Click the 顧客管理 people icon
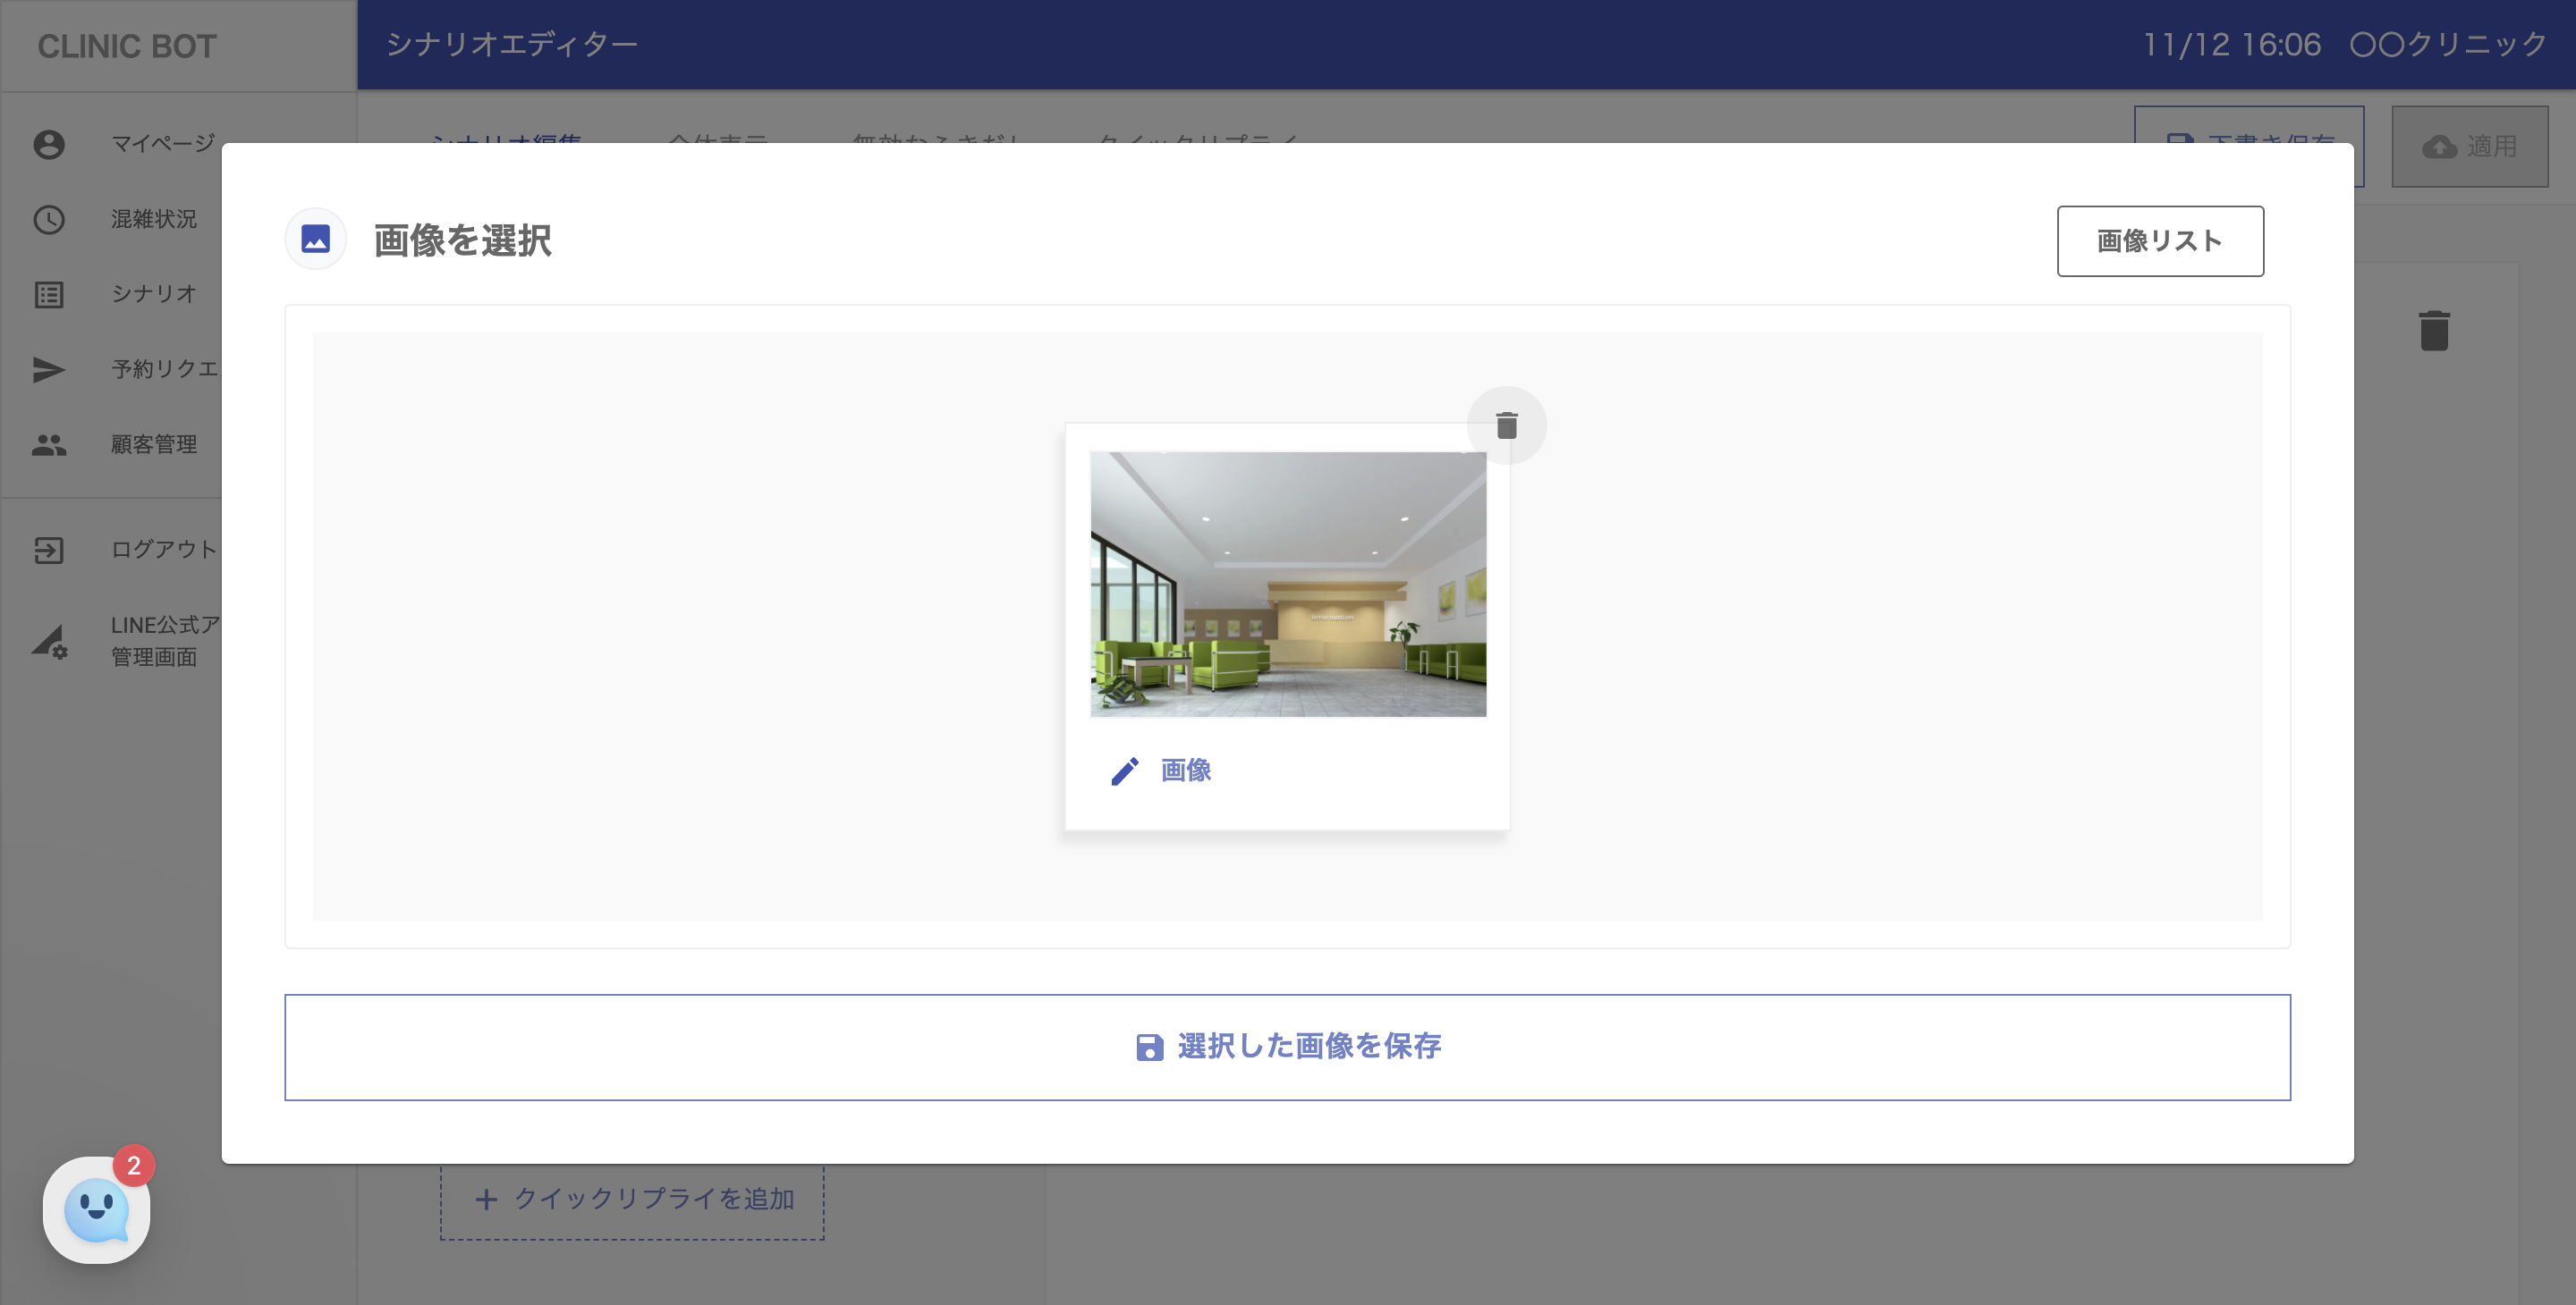The height and width of the screenshot is (1305, 2576). pos(49,444)
